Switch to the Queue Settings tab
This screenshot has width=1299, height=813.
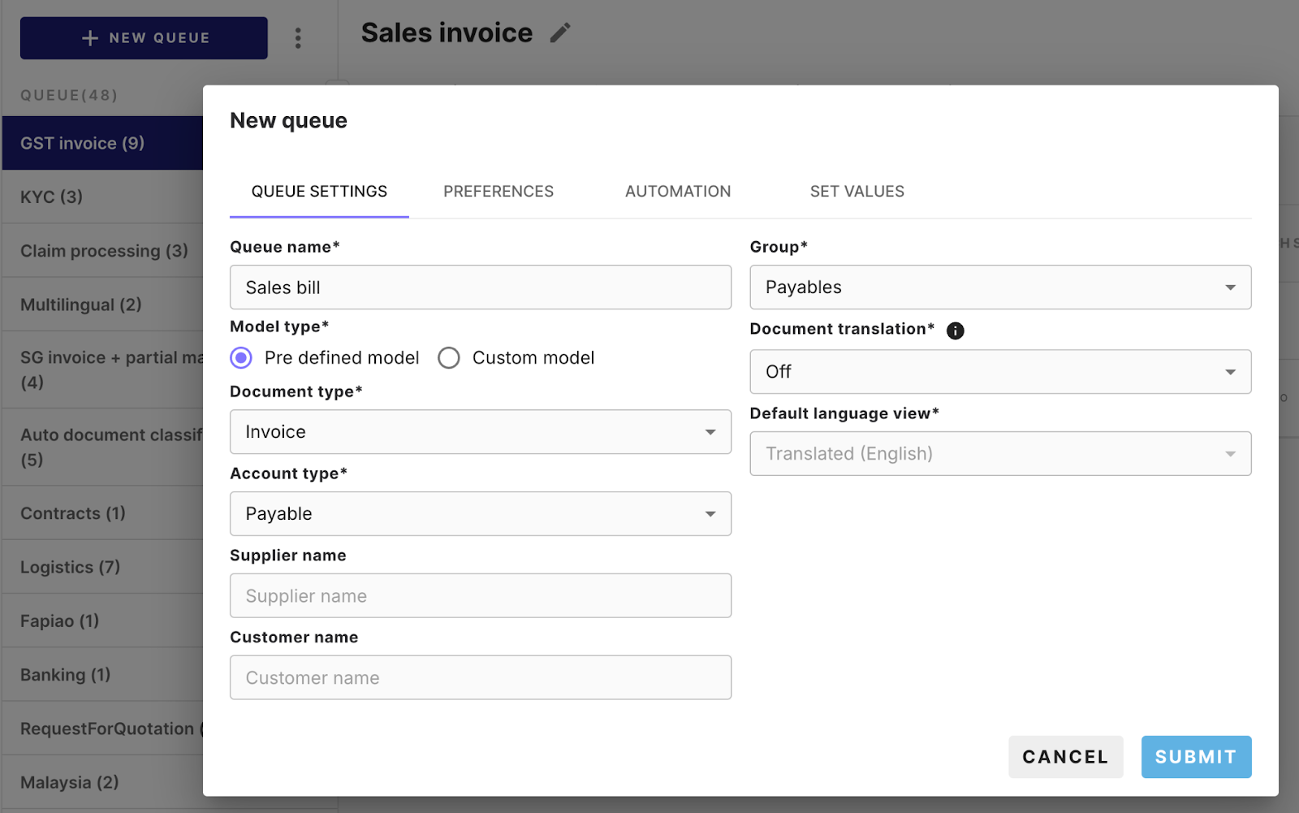(319, 192)
